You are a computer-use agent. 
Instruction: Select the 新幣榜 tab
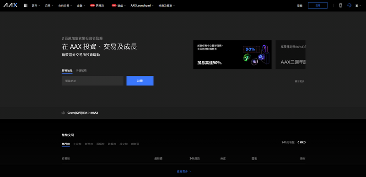pos(89,144)
